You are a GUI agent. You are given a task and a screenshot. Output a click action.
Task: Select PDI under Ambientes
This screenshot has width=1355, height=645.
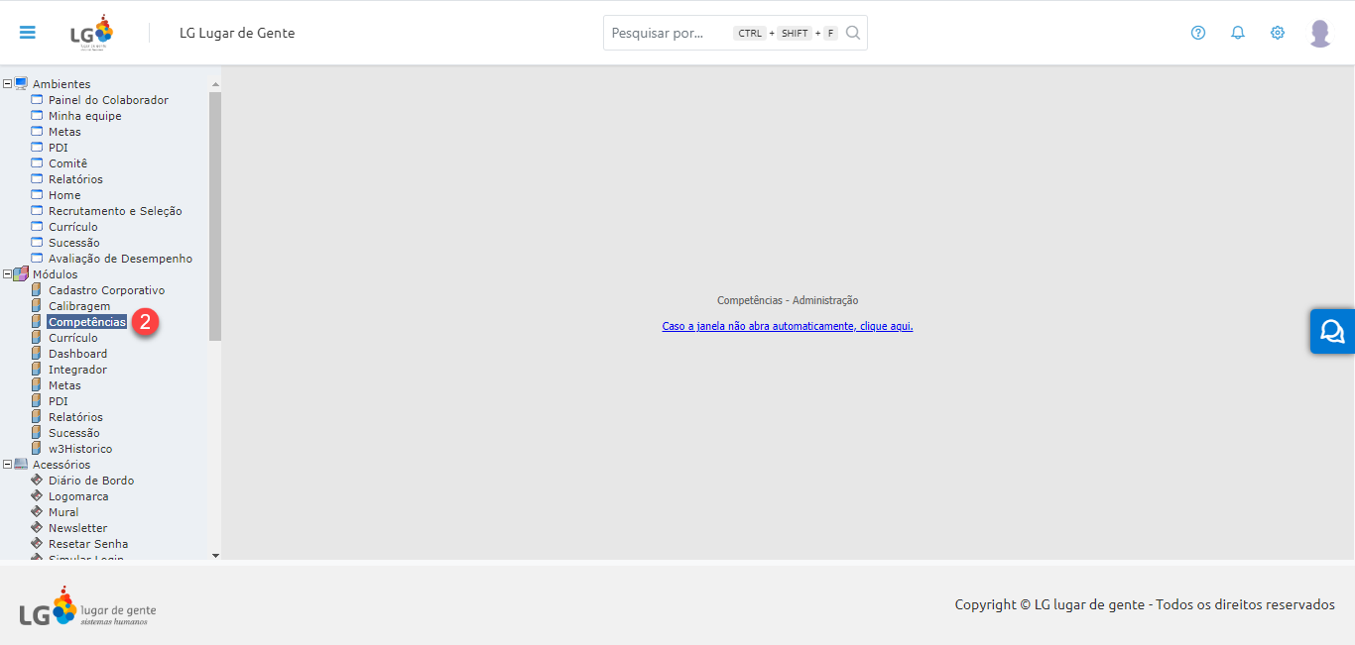click(59, 148)
